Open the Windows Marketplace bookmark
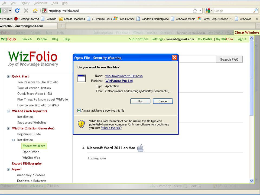Screen dimensions: 260x195 (153, 19)
